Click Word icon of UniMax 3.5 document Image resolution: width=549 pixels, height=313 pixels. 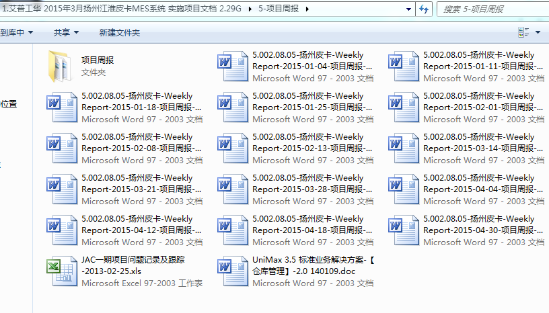click(233, 271)
